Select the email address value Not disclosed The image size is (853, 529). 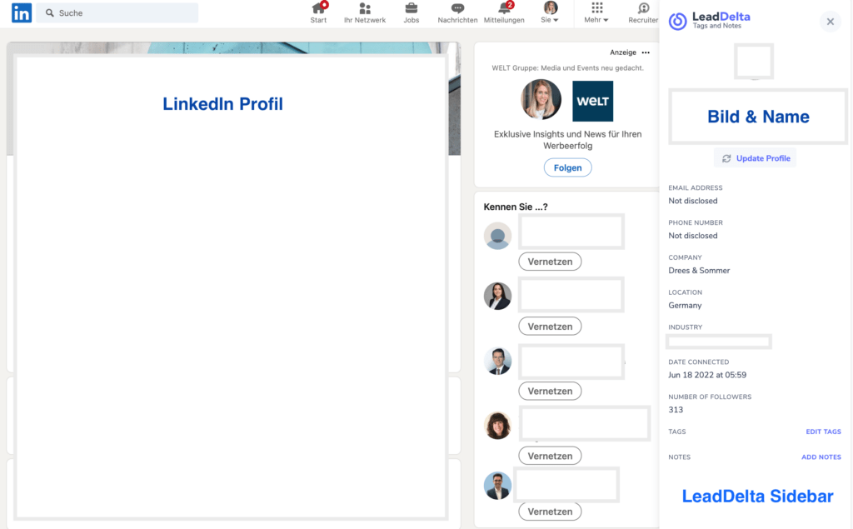tap(692, 201)
